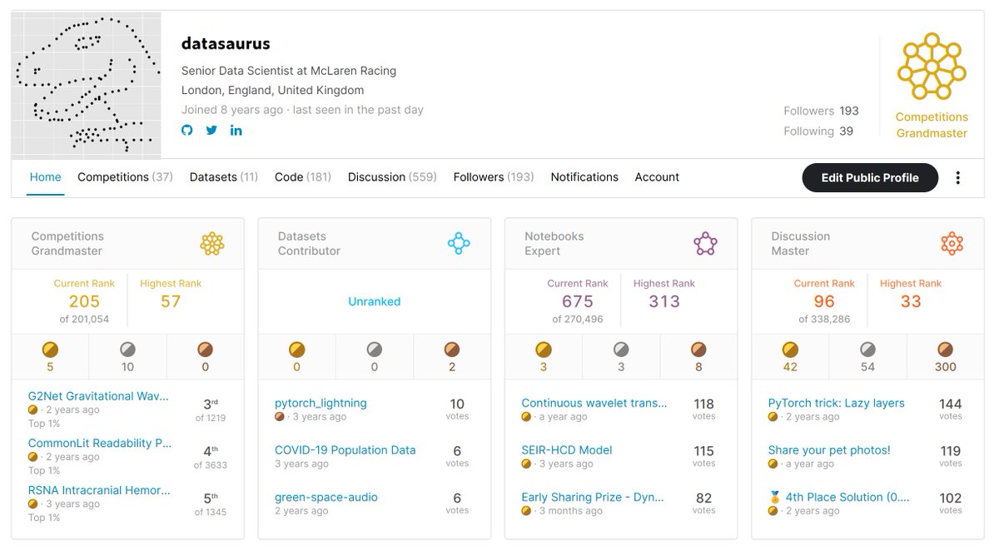Switch to the Datasets (11) tab

pos(224,177)
